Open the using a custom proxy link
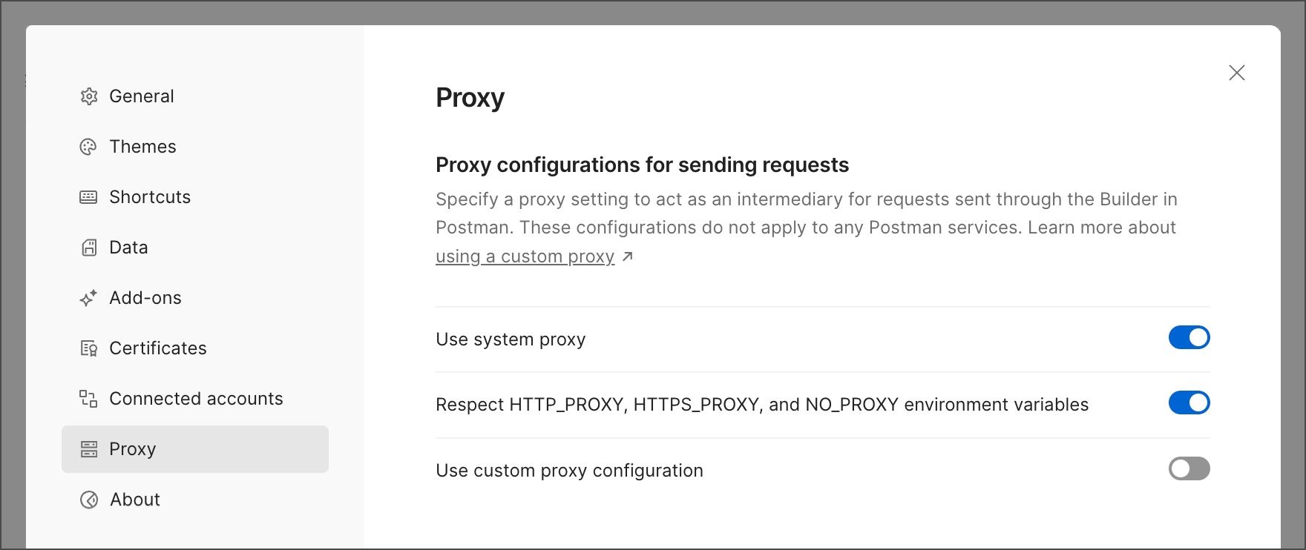The height and width of the screenshot is (550, 1306). (x=525, y=256)
